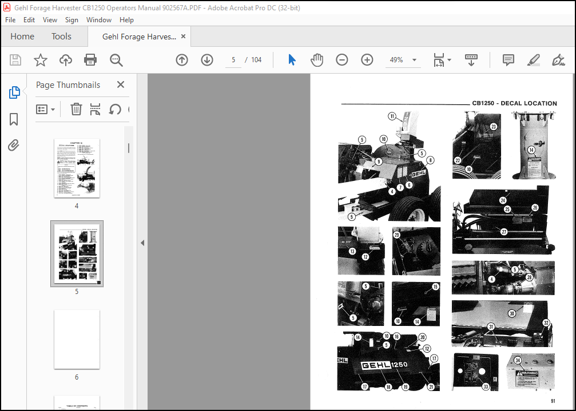The width and height of the screenshot is (576, 411).
Task: Click the CB1250 - DECAL LOCATION heading
Action: [x=514, y=103]
